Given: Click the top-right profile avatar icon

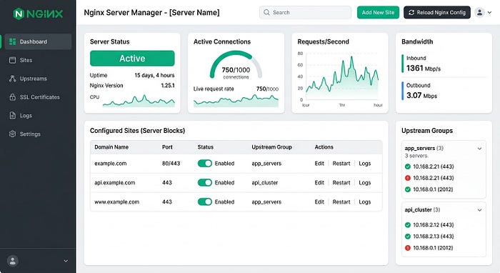Looking at the screenshot, I should coord(479,12).
